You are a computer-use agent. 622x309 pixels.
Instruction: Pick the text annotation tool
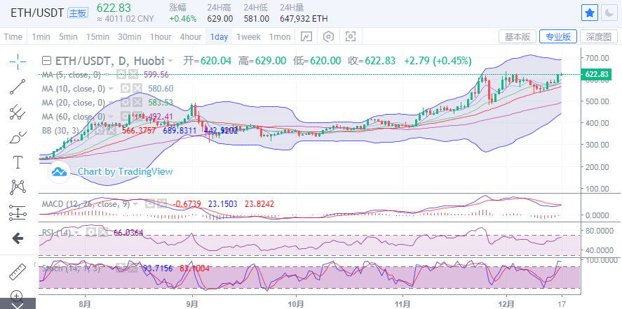click(x=18, y=162)
